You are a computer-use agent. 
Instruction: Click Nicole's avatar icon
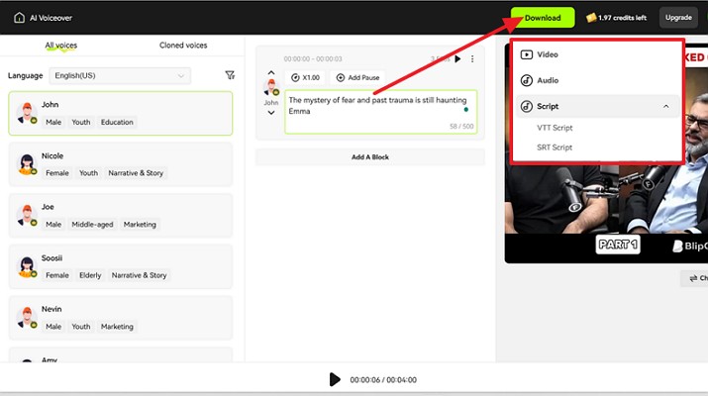pos(27,164)
